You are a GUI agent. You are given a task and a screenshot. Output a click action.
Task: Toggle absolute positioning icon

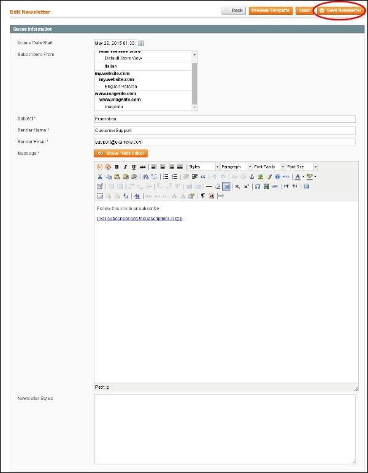tap(126, 196)
